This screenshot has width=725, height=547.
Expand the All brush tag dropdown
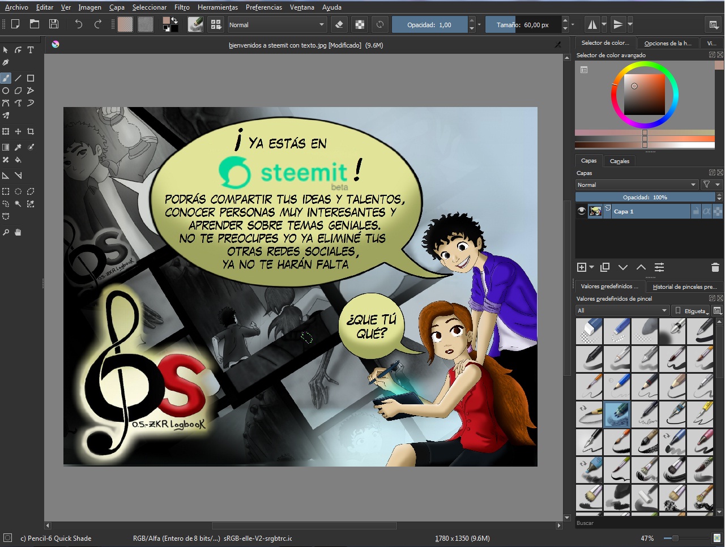pos(622,310)
